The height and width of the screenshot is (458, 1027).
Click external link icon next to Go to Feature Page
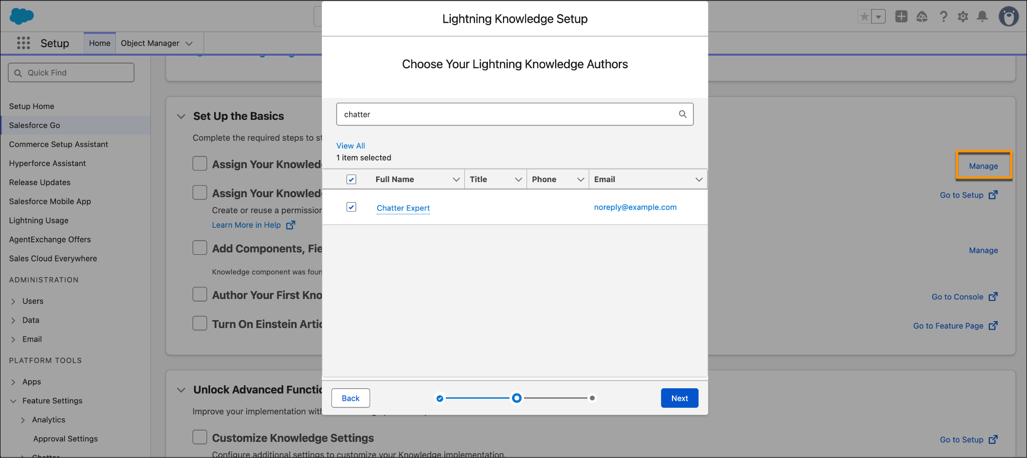tap(993, 326)
